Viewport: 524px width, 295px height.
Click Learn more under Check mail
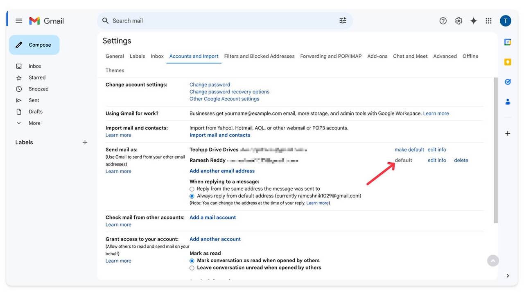[118, 225]
